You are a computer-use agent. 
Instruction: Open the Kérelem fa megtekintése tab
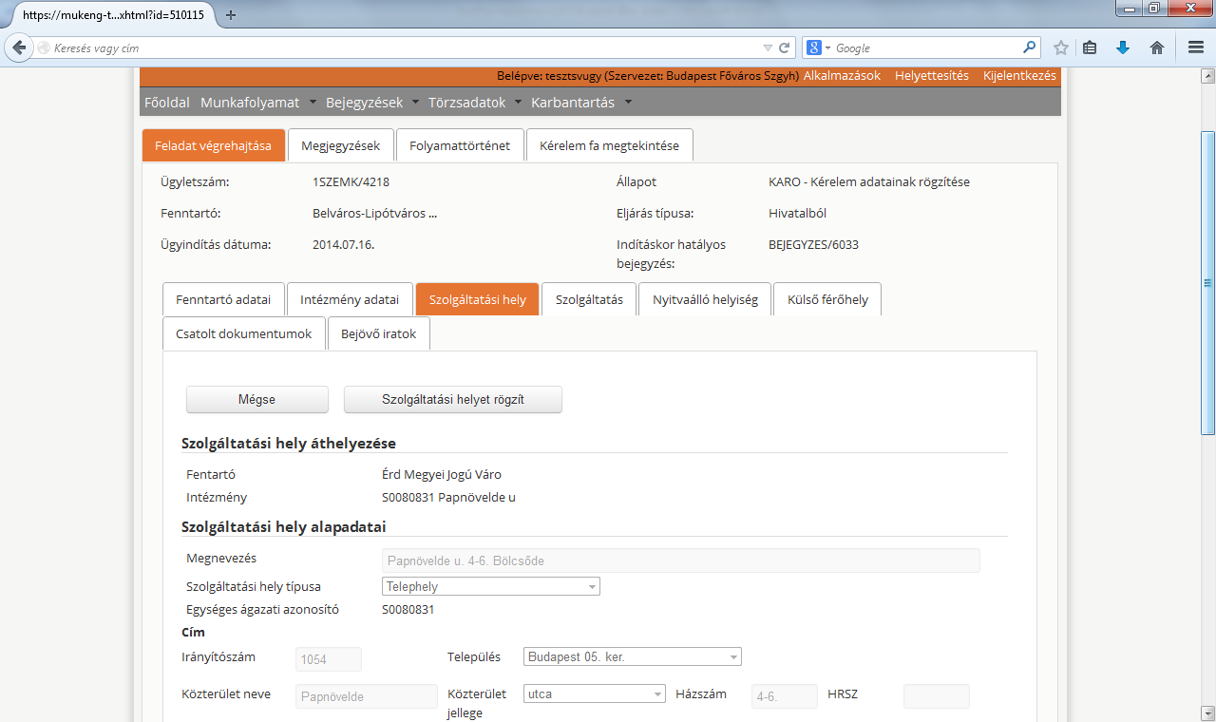[x=609, y=145]
